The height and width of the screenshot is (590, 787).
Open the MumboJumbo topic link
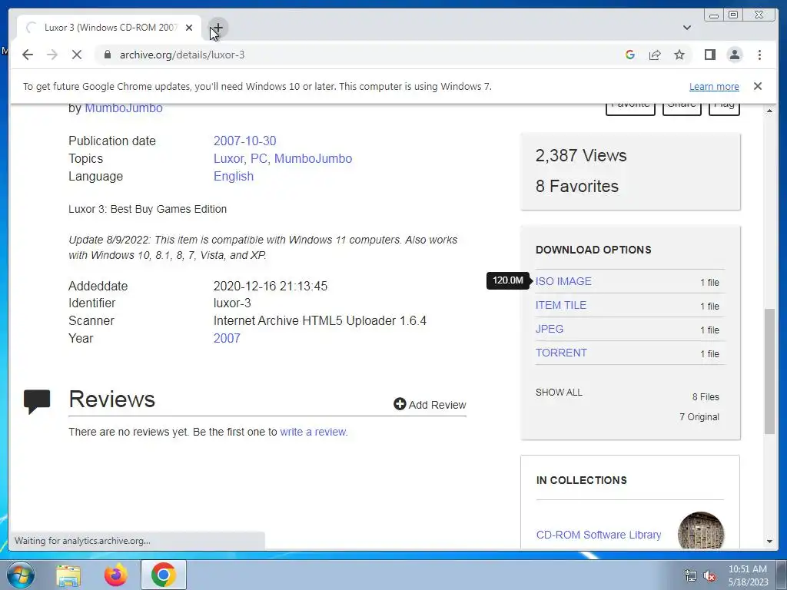[x=314, y=158]
